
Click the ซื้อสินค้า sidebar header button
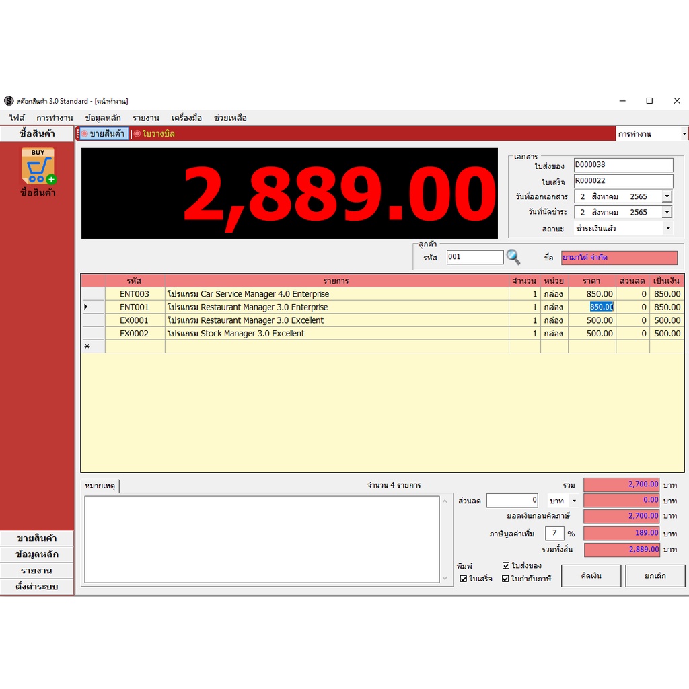37,133
